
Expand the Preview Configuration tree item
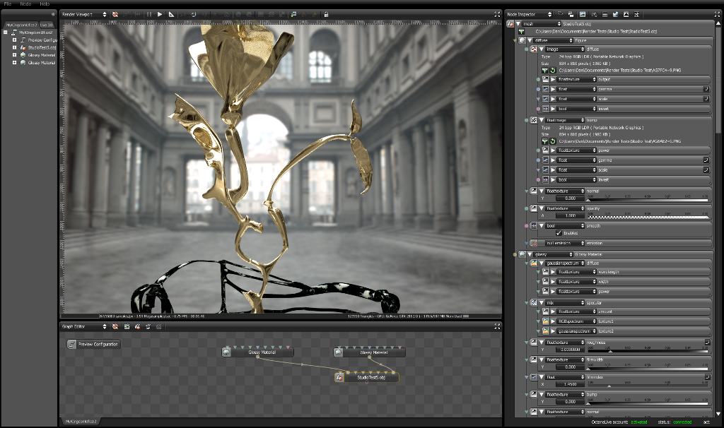pyautogui.click(x=14, y=40)
